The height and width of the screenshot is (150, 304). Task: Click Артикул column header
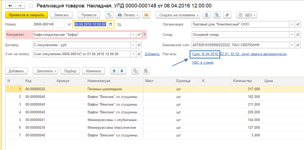coord(70,81)
